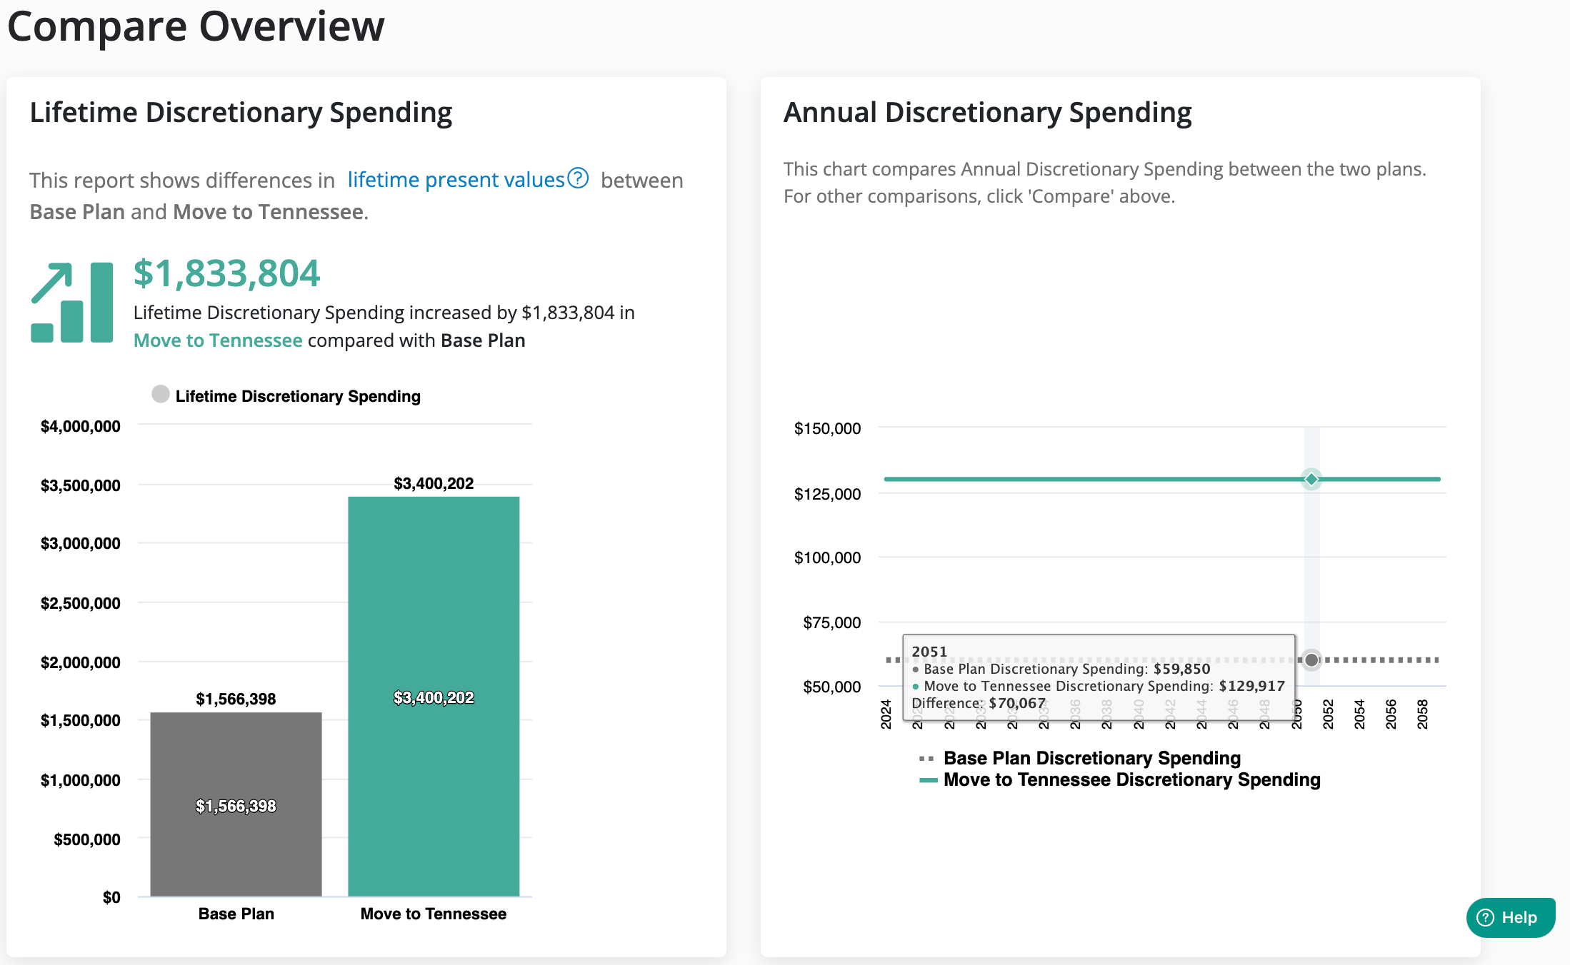Click the Move to Tennessee green text

tap(218, 340)
